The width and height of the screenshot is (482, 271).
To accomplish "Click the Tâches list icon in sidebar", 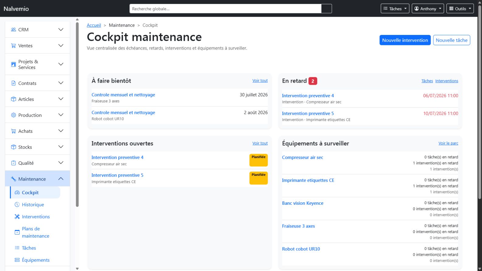I will [x=17, y=248].
